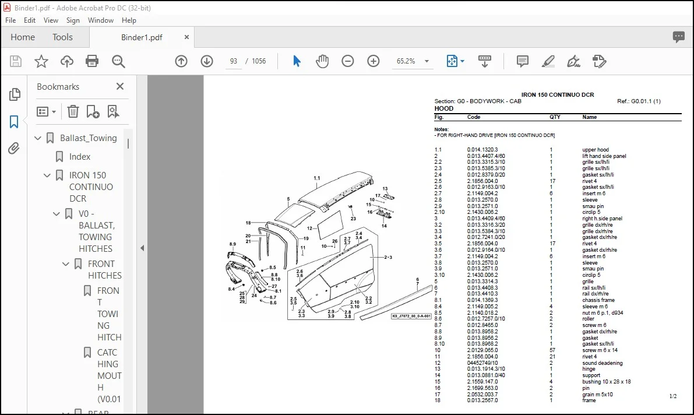Click the 'sound deadening' part name
The width and height of the screenshot is (694, 415).
(603, 363)
